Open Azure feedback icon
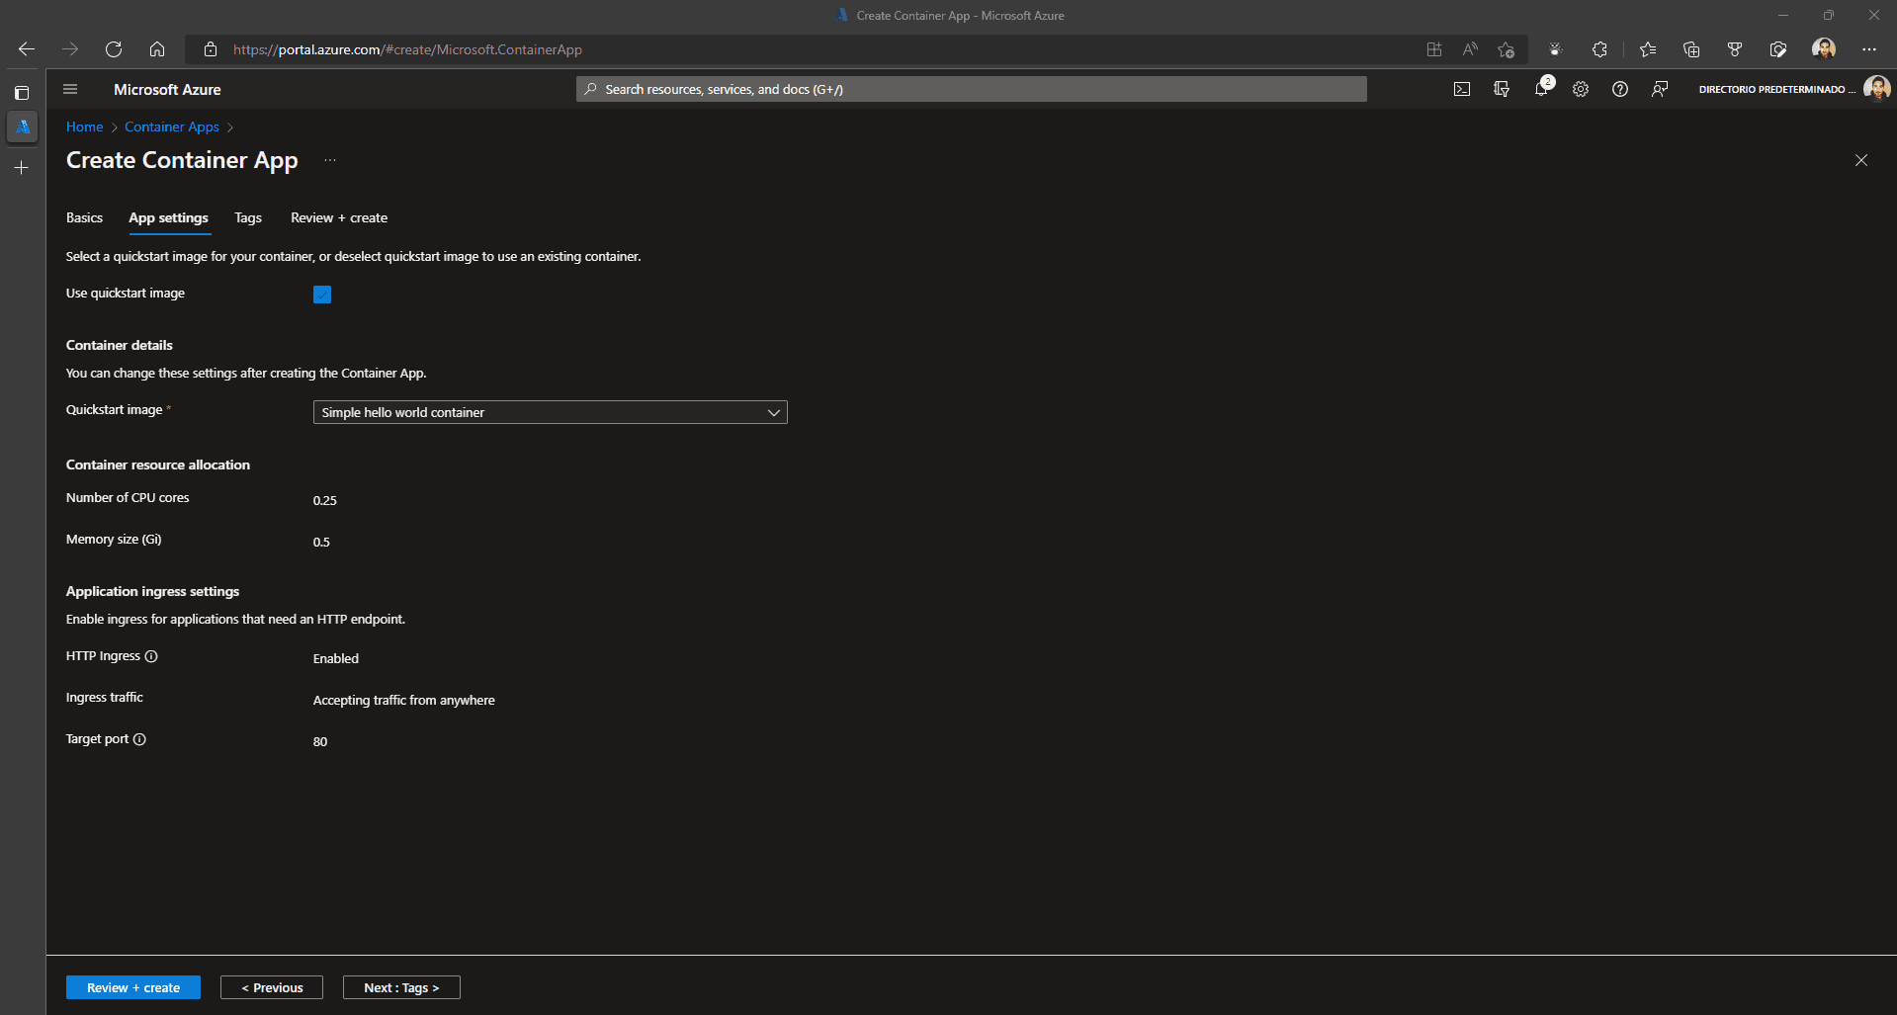 tap(1660, 89)
